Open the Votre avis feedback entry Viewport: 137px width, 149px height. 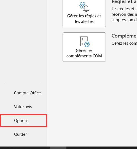(x=23, y=107)
